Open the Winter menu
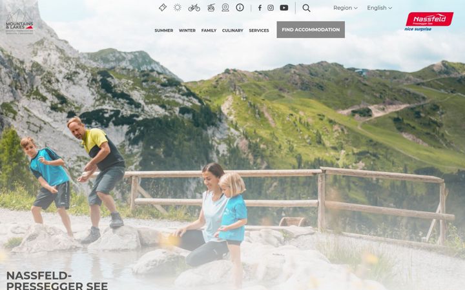Screen dimensions: 465x290 (187, 30)
